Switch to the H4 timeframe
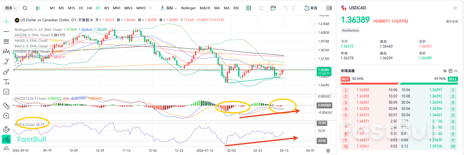The image size is (464, 155). tap(89, 8)
